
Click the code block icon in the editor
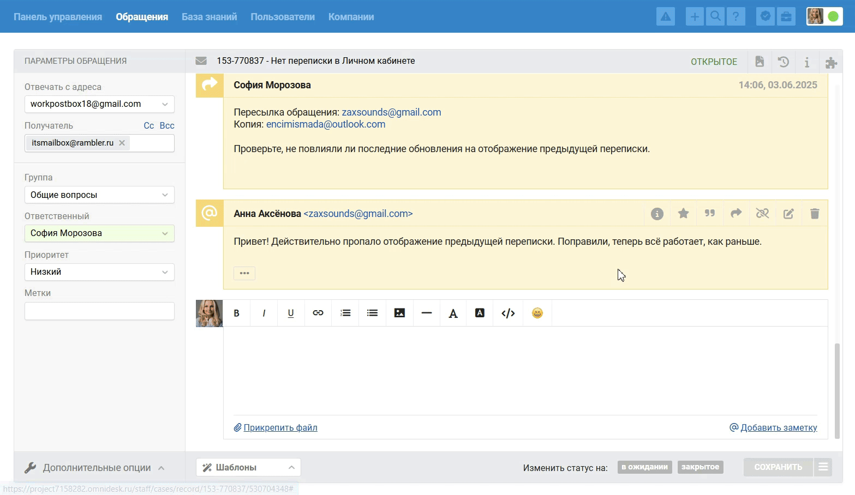pos(508,313)
